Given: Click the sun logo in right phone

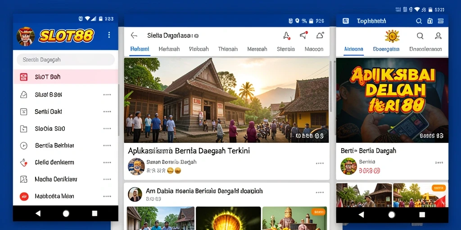Looking at the screenshot, I should [392, 36].
